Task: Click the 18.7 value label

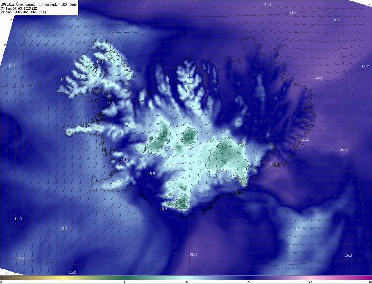Action: [x=365, y=67]
